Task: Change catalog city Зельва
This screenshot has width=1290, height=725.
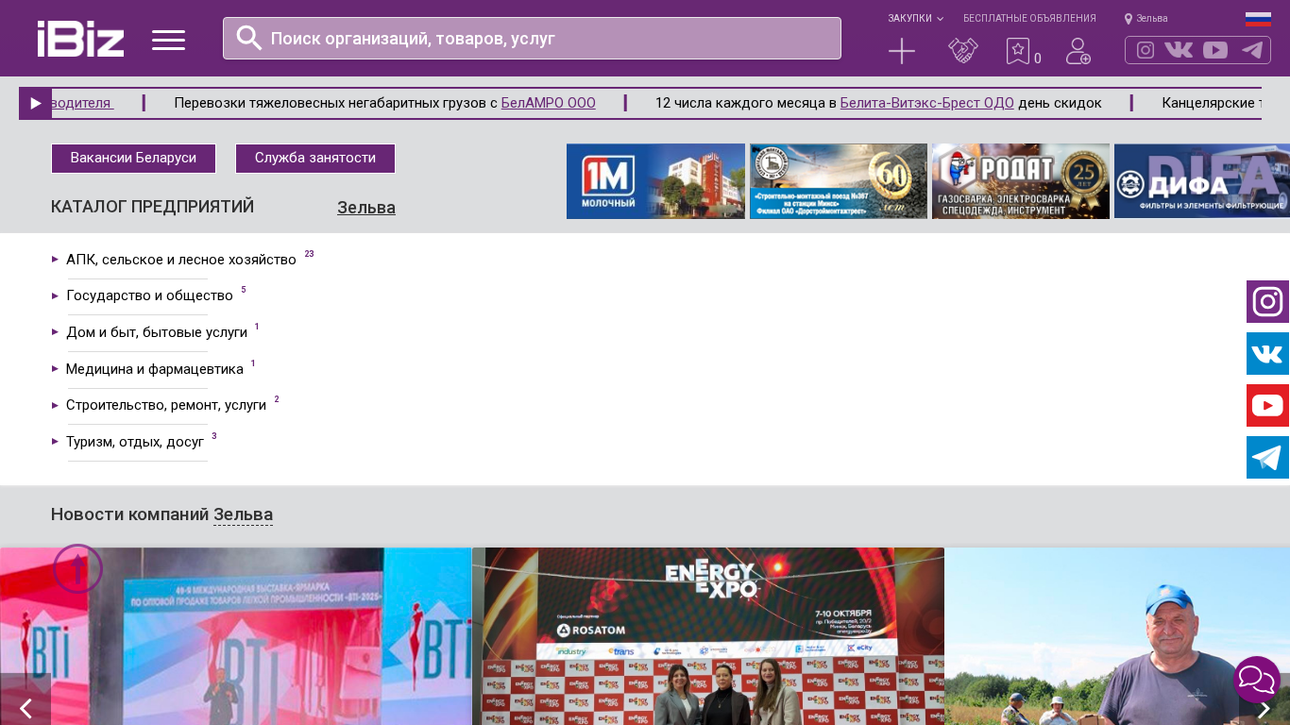Action: tap(366, 208)
